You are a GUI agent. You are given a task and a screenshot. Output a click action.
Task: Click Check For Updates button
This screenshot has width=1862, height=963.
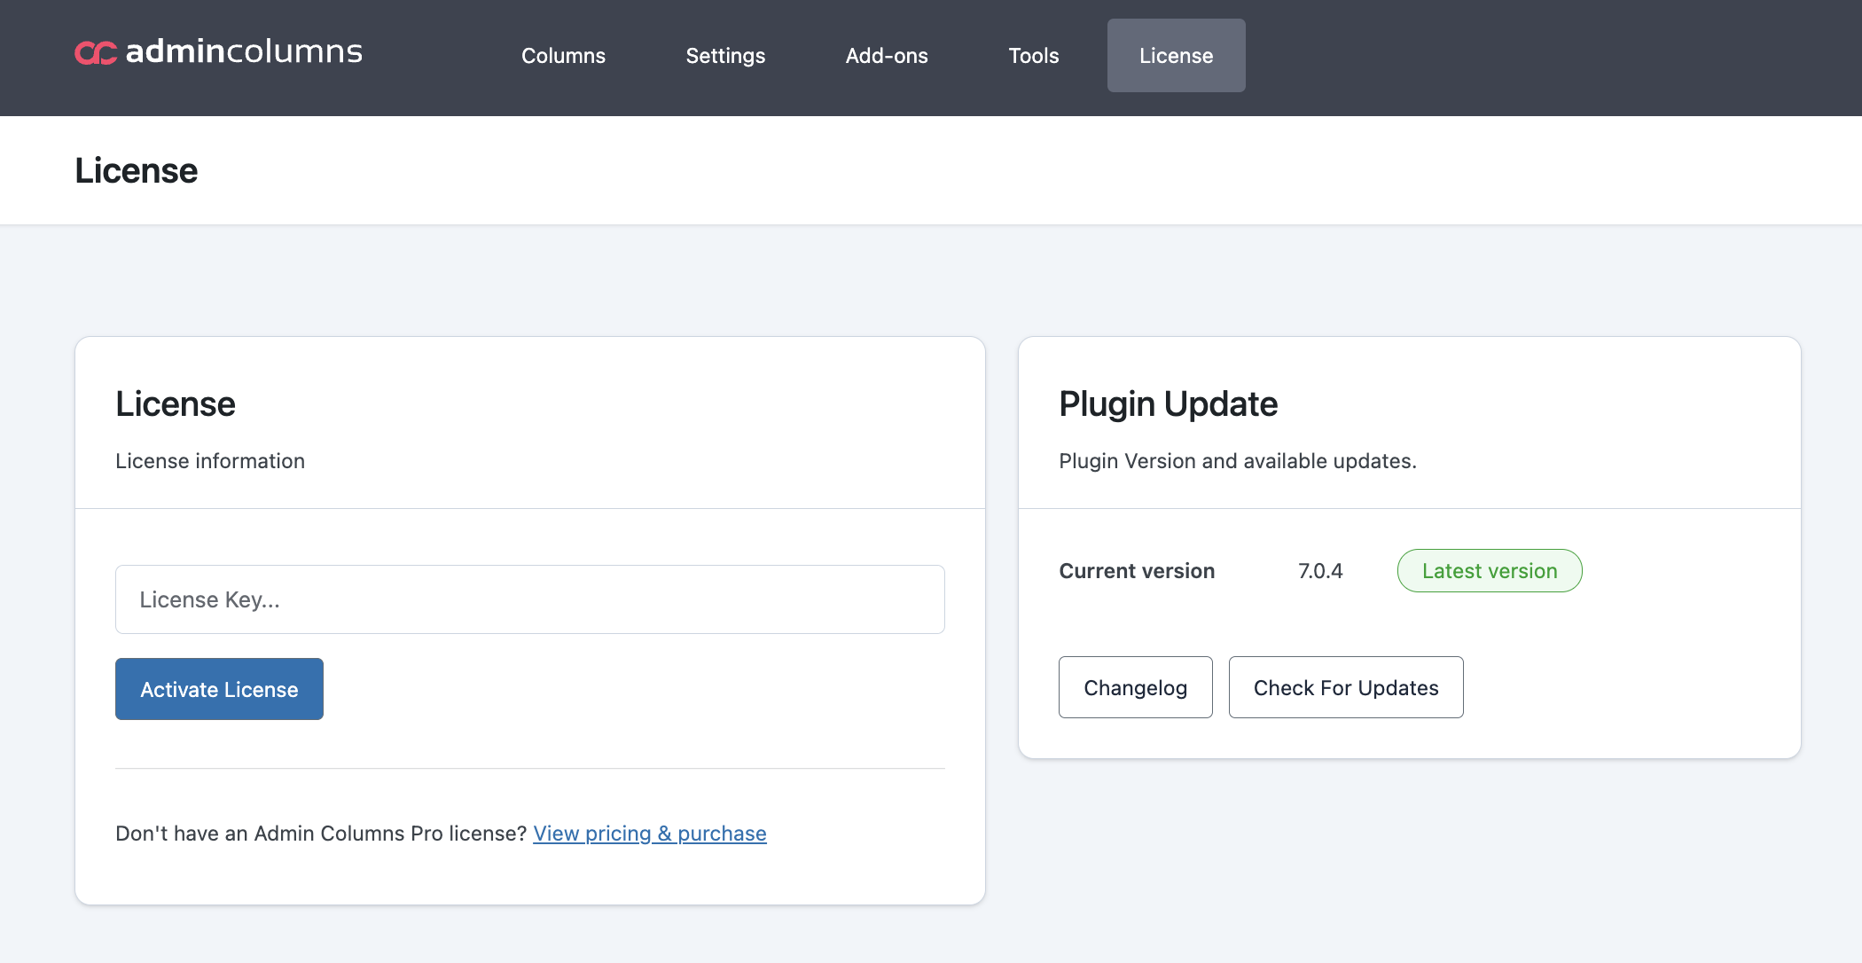click(x=1345, y=687)
